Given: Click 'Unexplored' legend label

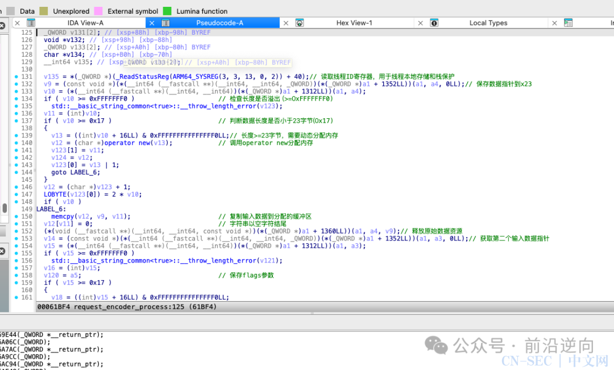Looking at the screenshot, I should [71, 11].
